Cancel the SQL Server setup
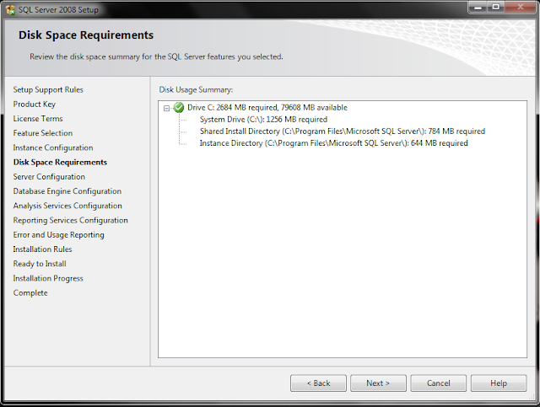Viewport: 540px width, 407px height. 439,383
